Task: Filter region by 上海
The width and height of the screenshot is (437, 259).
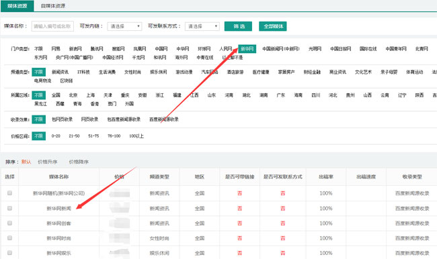Action: pyautogui.click(x=90, y=95)
